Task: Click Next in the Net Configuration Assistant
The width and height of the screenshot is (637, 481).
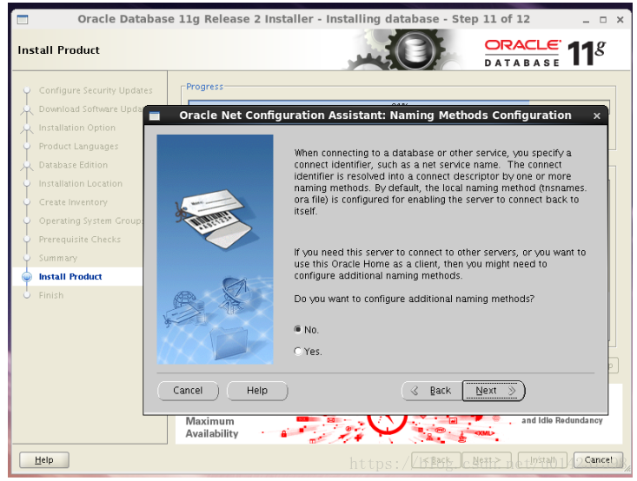Action: click(494, 391)
